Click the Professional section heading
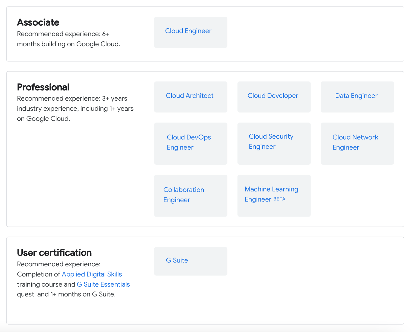412x332 pixels. 43,87
